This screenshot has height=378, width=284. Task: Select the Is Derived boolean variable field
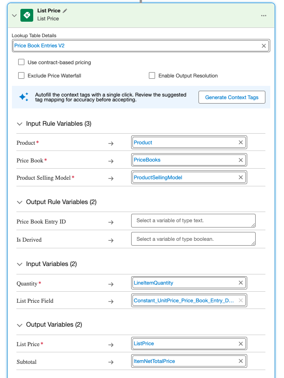coord(193,239)
